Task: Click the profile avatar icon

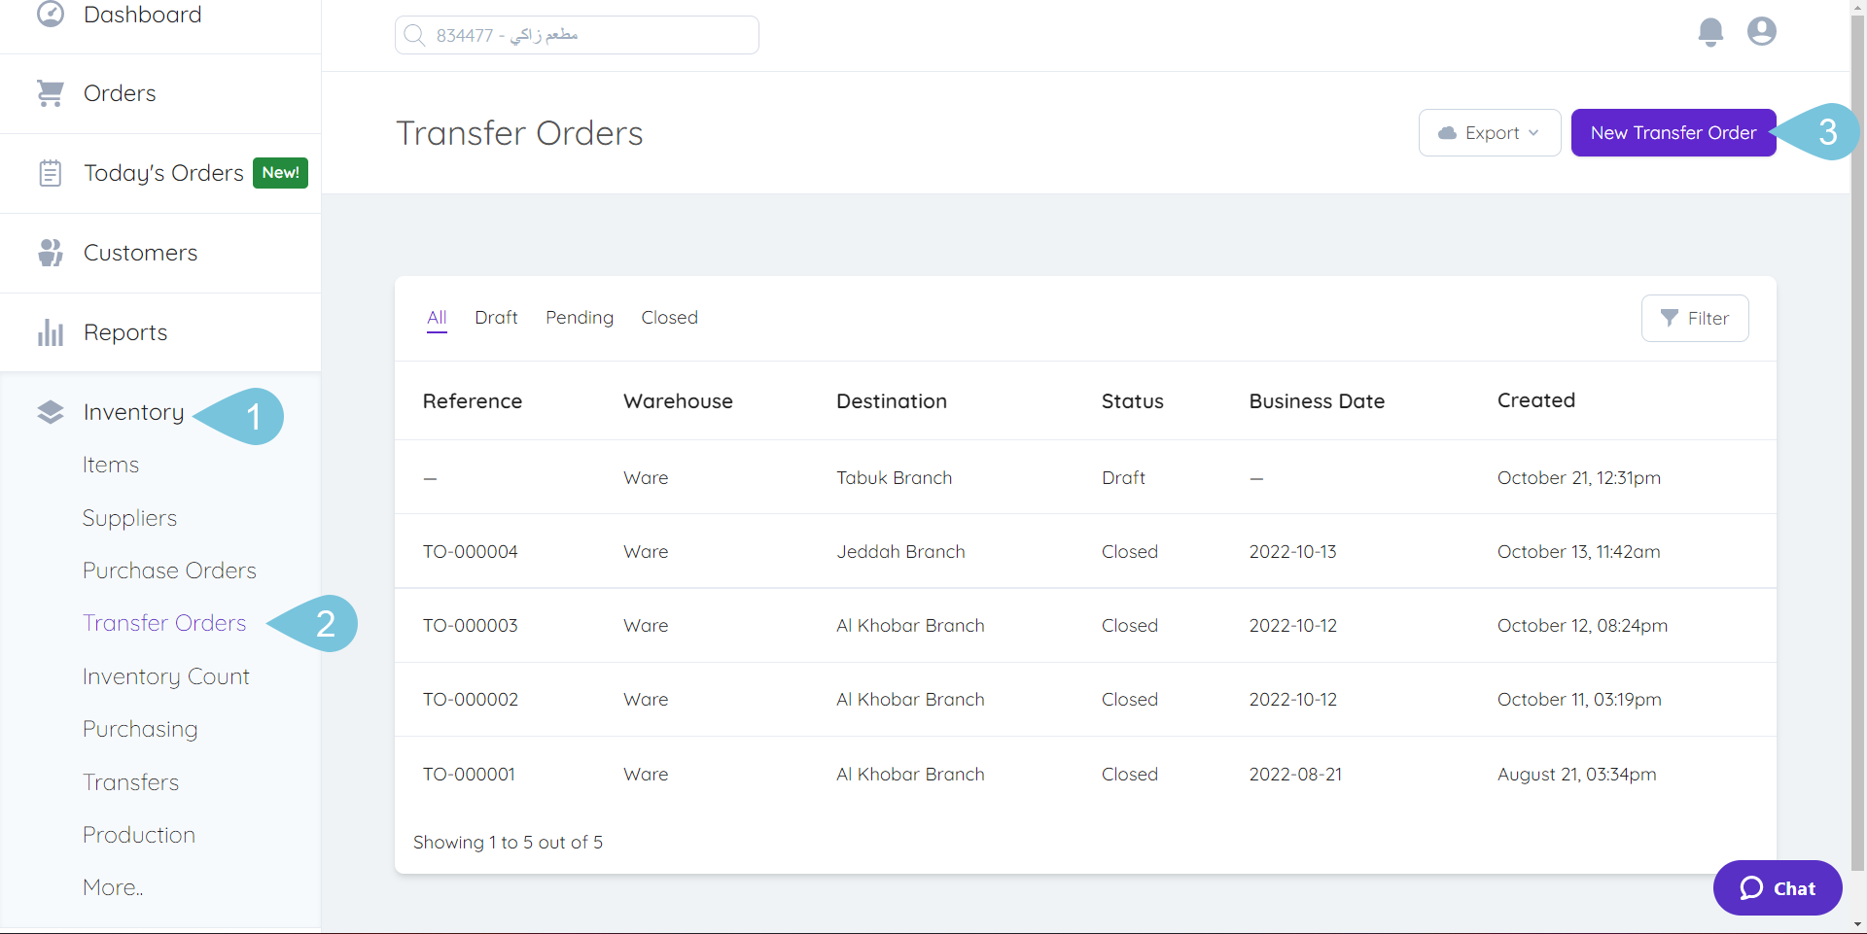Action: (x=1761, y=31)
